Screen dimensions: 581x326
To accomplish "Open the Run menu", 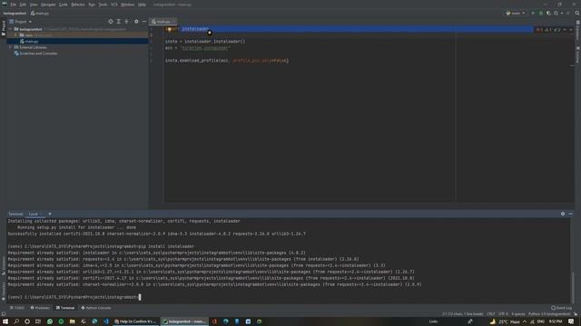I will point(92,5).
